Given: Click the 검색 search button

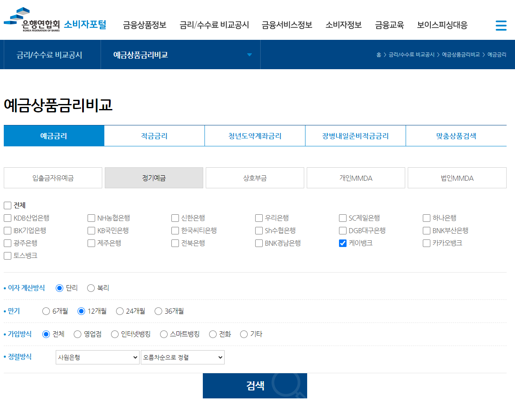Looking at the screenshot, I should (255, 386).
